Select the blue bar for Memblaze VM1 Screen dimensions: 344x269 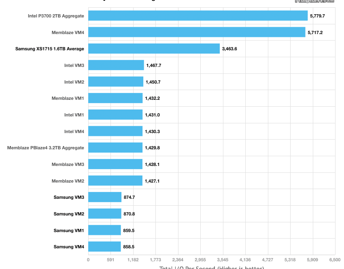[115, 98]
